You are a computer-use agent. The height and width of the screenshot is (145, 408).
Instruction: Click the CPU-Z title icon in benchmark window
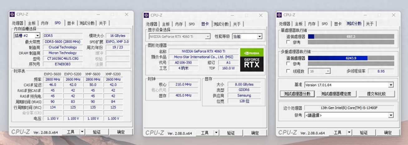point(279,15)
